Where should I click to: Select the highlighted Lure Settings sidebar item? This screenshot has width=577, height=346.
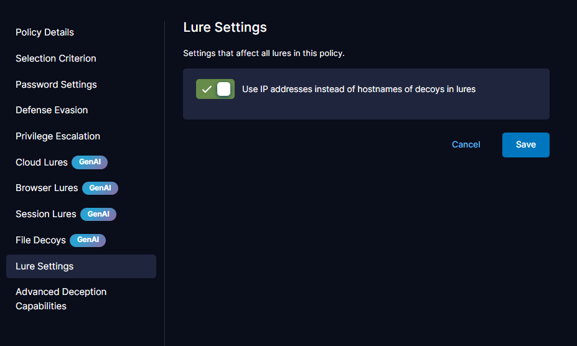[45, 266]
